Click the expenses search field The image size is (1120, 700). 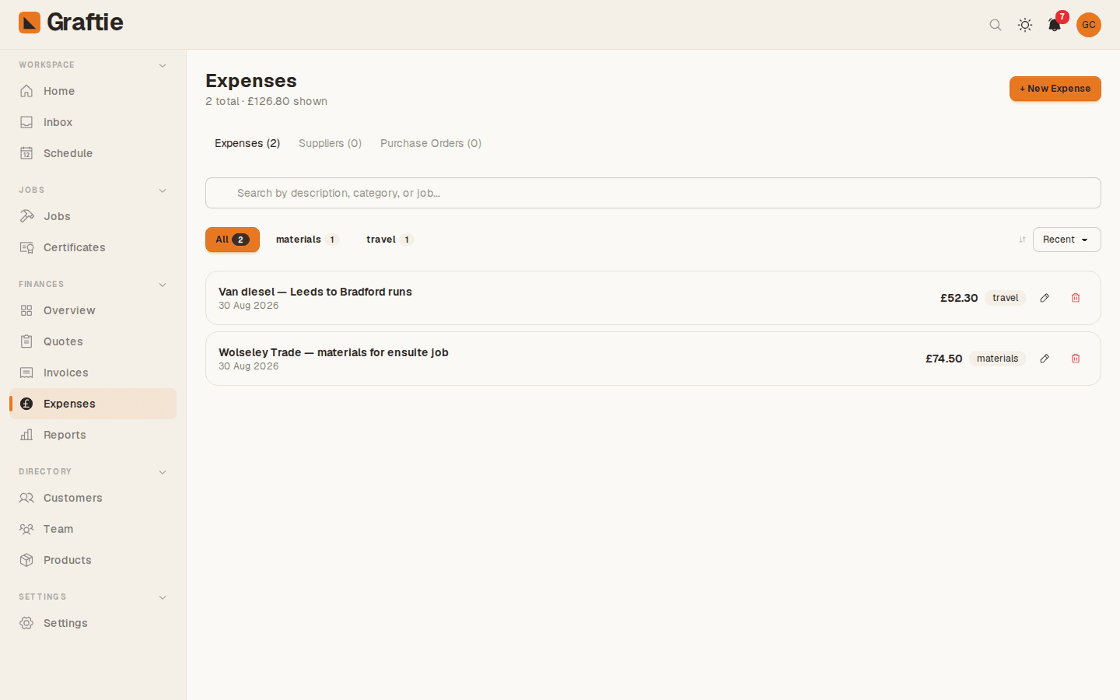coord(653,193)
